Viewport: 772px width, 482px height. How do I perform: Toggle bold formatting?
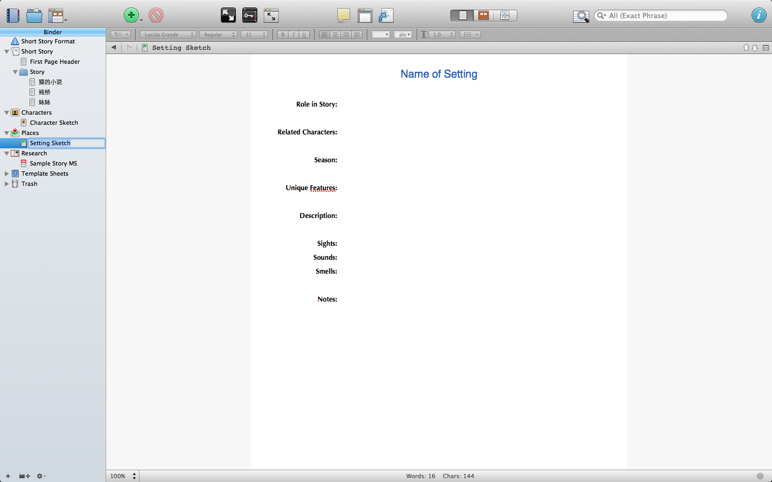[x=283, y=34]
